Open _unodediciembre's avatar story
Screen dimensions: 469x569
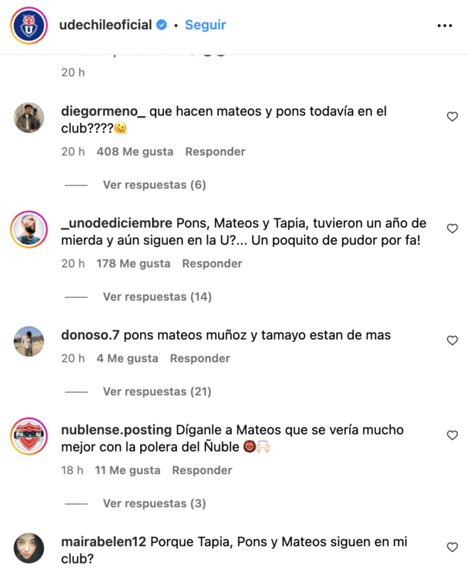pyautogui.click(x=29, y=229)
